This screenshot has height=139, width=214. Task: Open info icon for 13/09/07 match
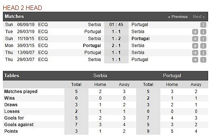[x=203, y=53]
